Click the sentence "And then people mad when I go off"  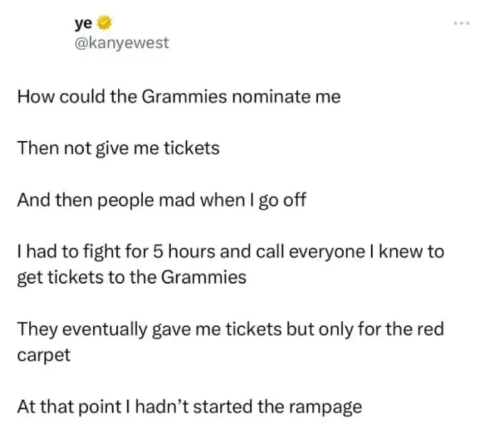pos(162,200)
